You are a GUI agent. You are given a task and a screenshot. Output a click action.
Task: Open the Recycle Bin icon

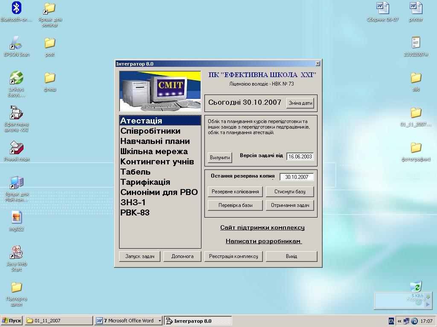click(x=416, y=287)
